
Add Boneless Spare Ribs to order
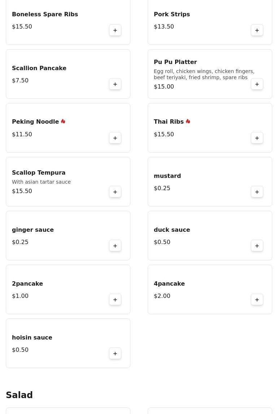tap(115, 30)
